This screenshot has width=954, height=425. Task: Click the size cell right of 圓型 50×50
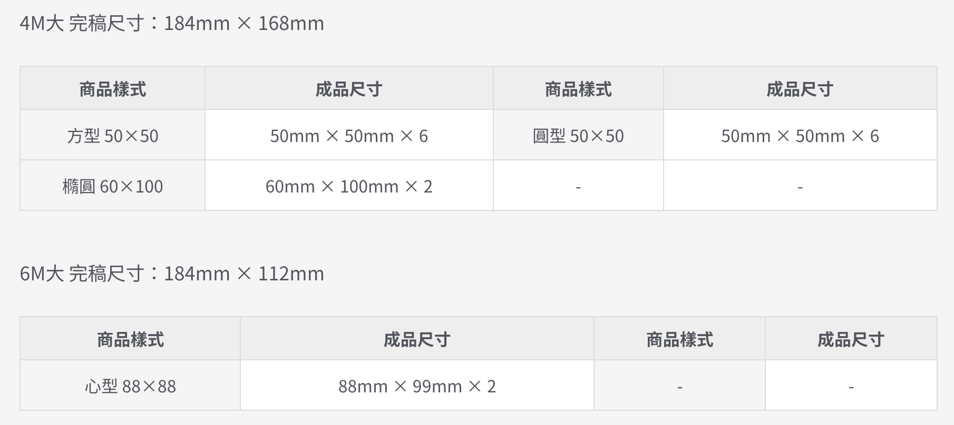(800, 136)
